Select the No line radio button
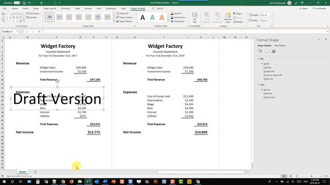 pyautogui.click(x=262, y=89)
